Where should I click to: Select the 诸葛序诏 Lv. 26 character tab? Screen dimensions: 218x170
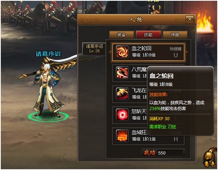94,49
